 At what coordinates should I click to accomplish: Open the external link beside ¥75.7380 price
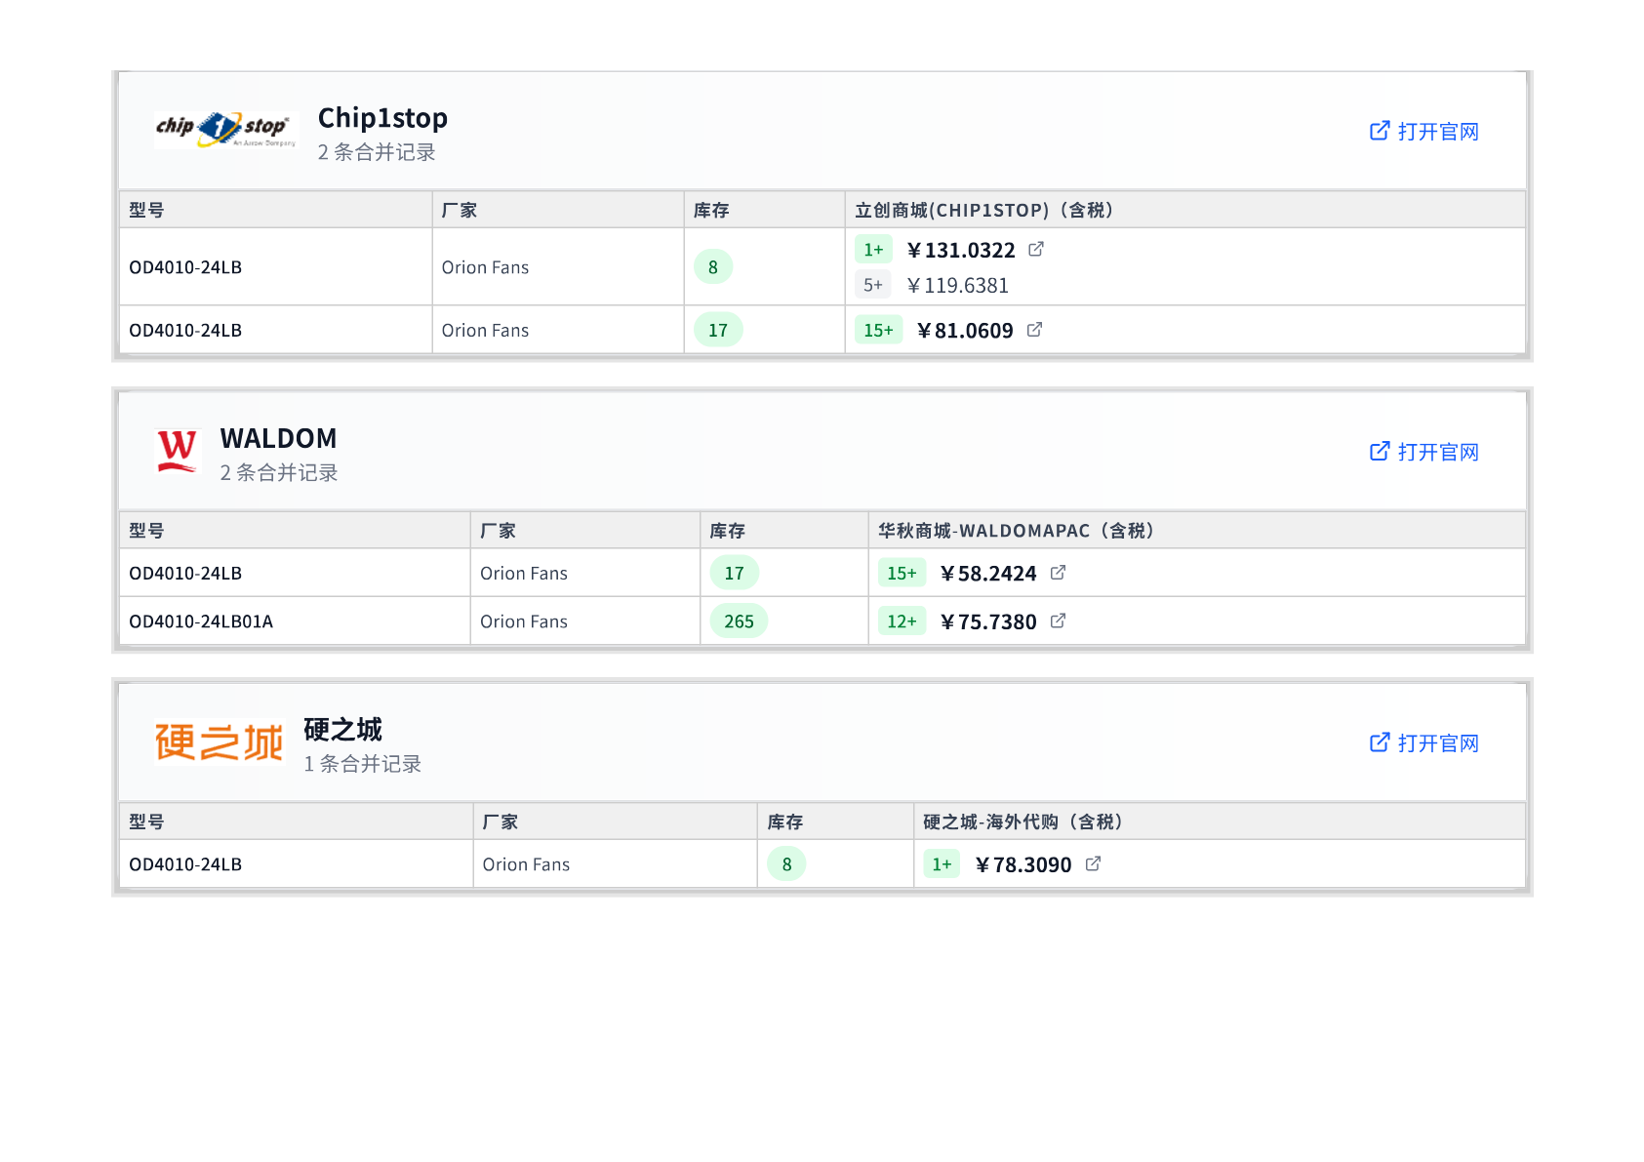pyautogui.click(x=1058, y=621)
